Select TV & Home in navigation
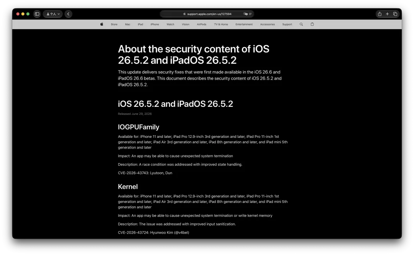The image size is (414, 255). [221, 24]
